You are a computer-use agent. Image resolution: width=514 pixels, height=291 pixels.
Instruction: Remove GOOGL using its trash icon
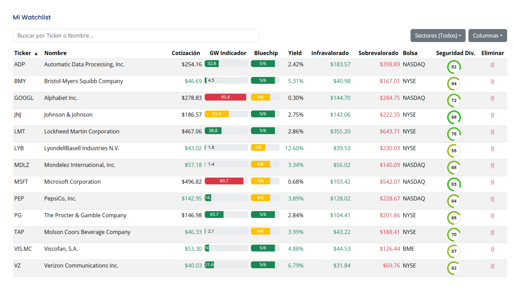(492, 99)
